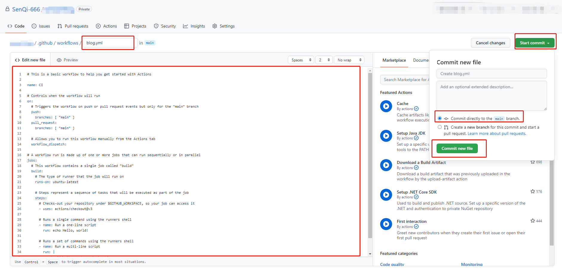The image size is (562, 271).
Task: Open the Issues tab
Action: point(41,26)
